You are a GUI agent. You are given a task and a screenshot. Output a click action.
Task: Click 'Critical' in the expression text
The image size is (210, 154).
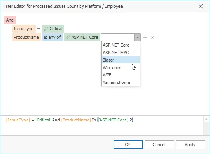tap(43, 120)
